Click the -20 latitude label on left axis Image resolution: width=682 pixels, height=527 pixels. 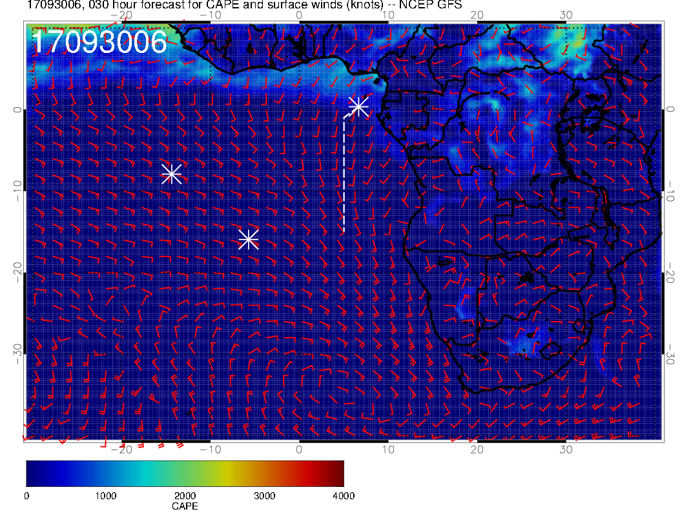(17, 271)
